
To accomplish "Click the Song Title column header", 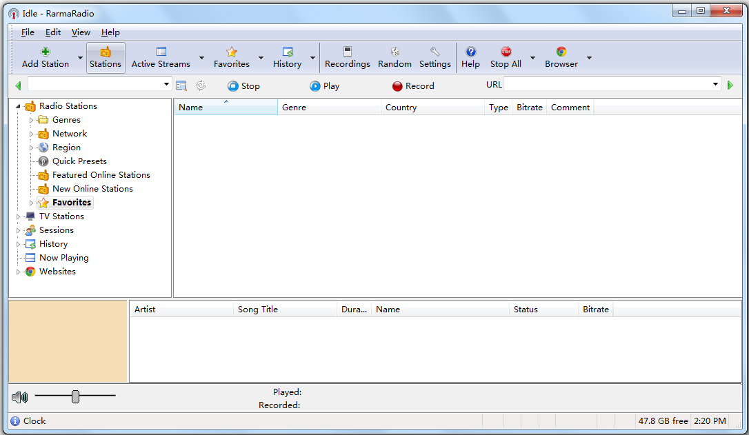I will pos(285,310).
